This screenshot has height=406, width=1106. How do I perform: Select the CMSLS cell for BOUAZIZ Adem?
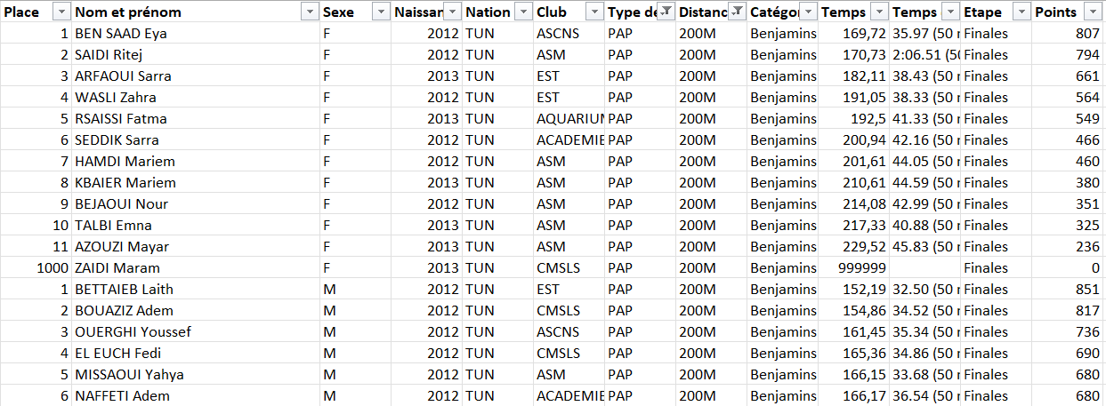(569, 310)
